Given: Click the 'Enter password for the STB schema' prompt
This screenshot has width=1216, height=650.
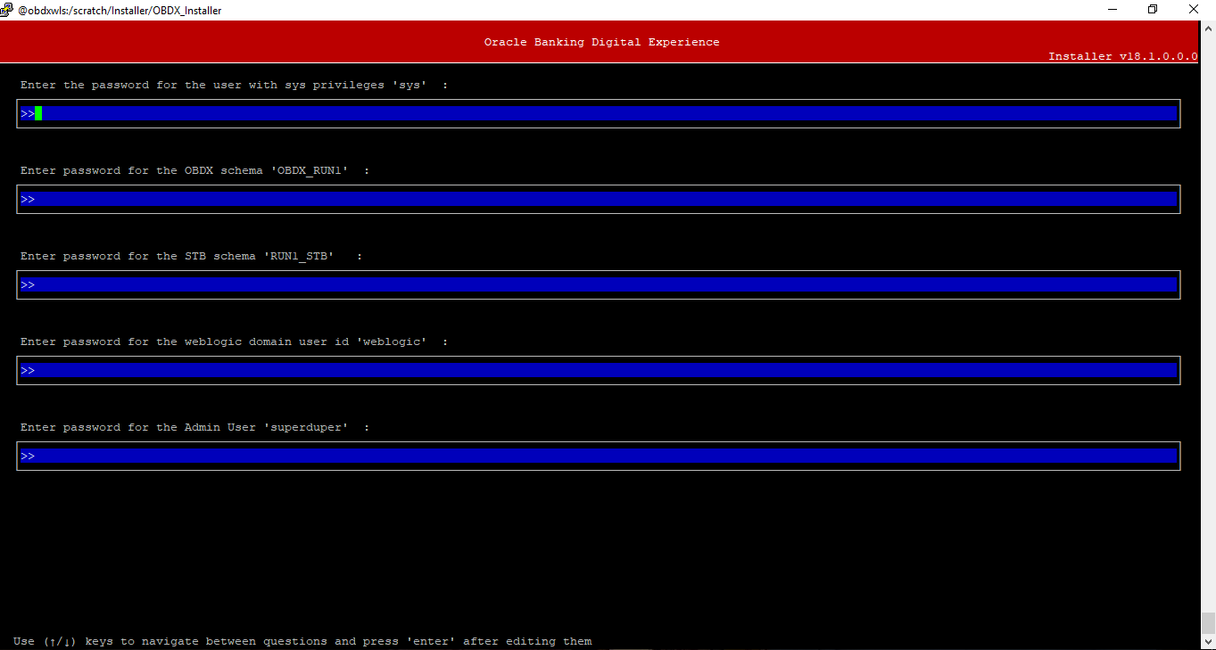Looking at the screenshot, I should pyautogui.click(x=191, y=256).
